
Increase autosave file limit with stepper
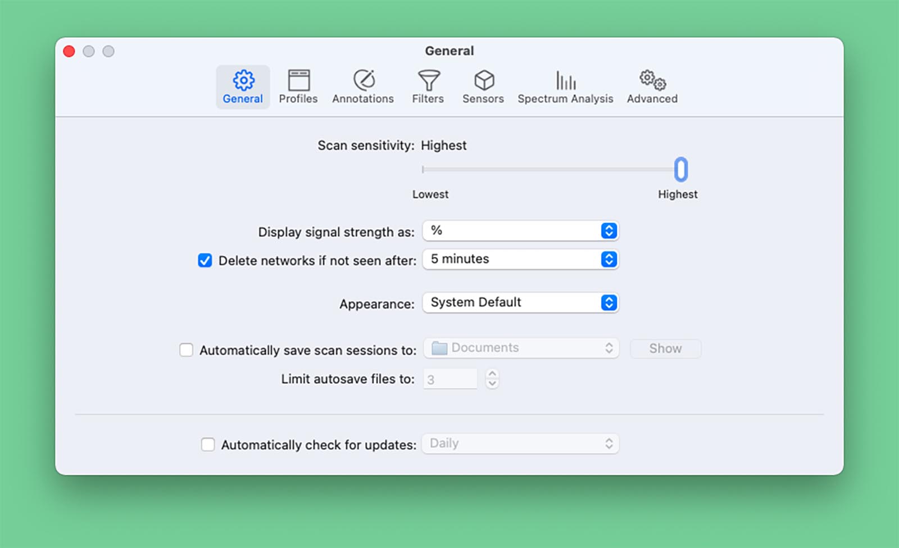click(492, 374)
